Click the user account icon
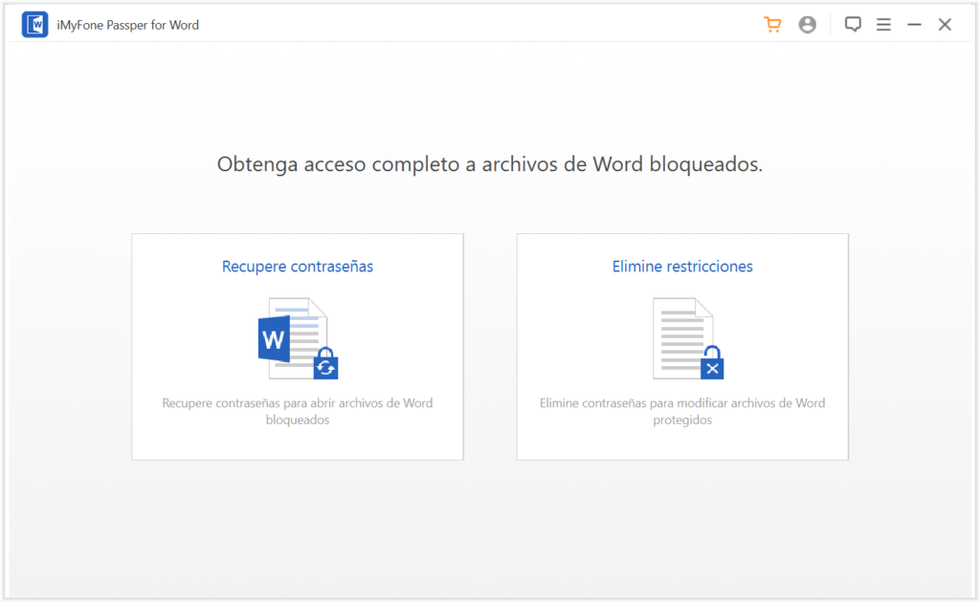The image size is (980, 603). pyautogui.click(x=807, y=24)
